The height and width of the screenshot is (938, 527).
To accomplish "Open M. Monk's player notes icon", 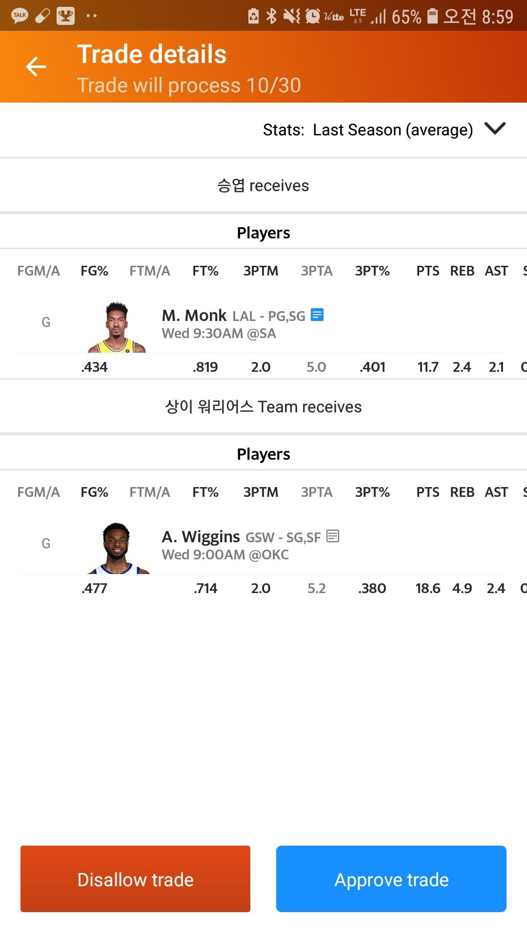I will click(317, 315).
